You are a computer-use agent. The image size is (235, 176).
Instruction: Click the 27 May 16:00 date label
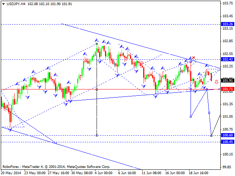59,173
